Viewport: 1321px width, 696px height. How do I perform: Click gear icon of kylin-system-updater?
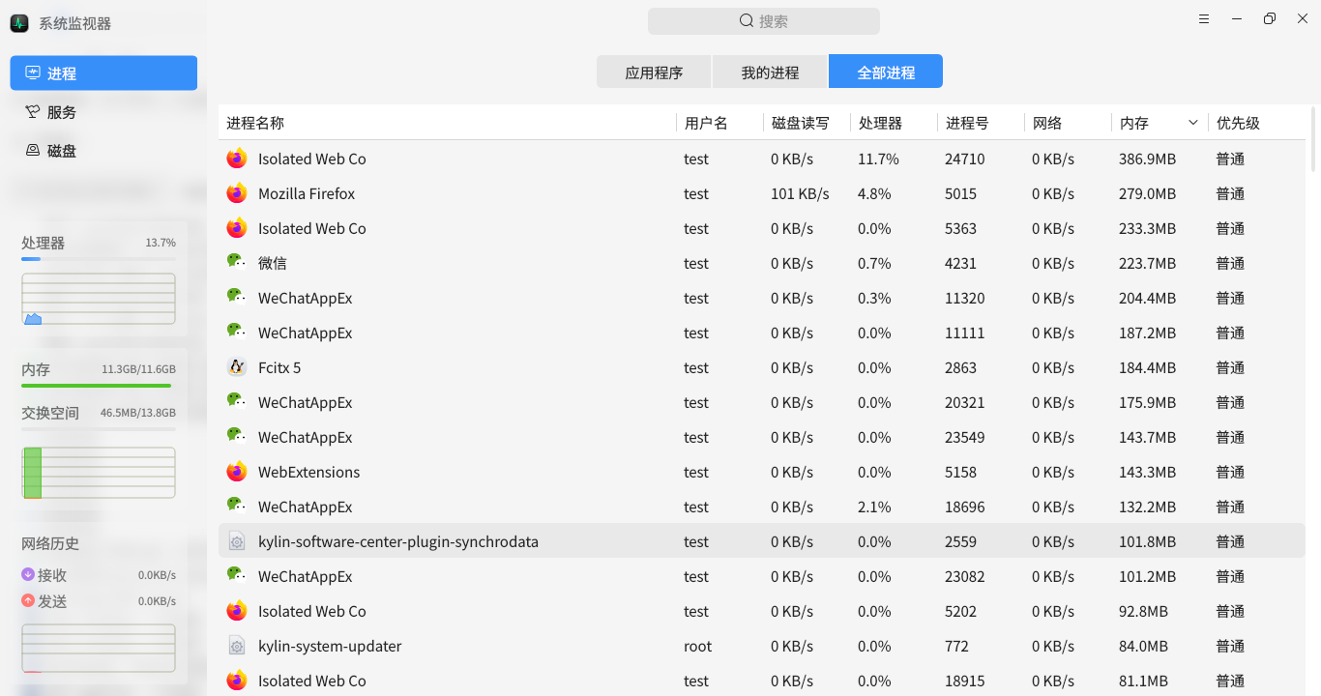[x=237, y=646]
